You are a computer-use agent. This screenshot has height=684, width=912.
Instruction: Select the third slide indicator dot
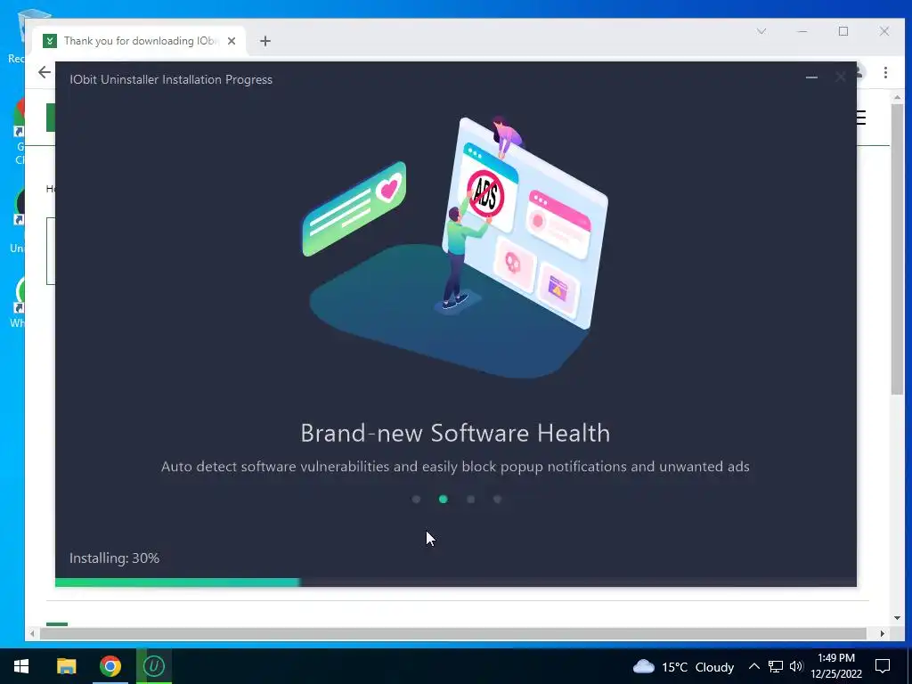(470, 499)
